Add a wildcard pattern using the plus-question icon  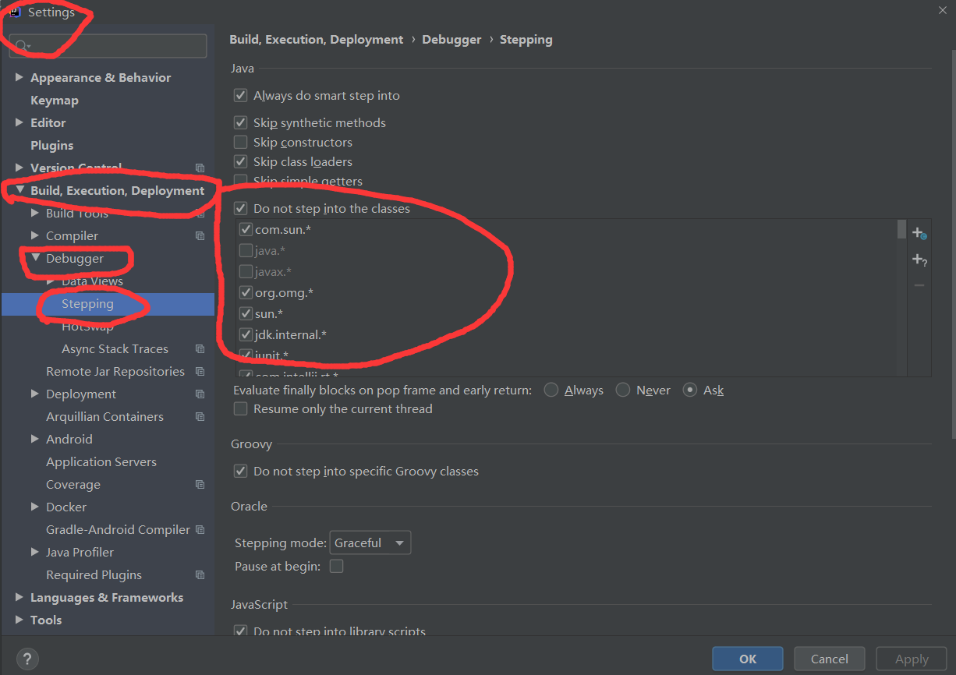[919, 260]
